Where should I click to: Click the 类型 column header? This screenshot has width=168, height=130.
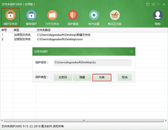tap(24, 30)
